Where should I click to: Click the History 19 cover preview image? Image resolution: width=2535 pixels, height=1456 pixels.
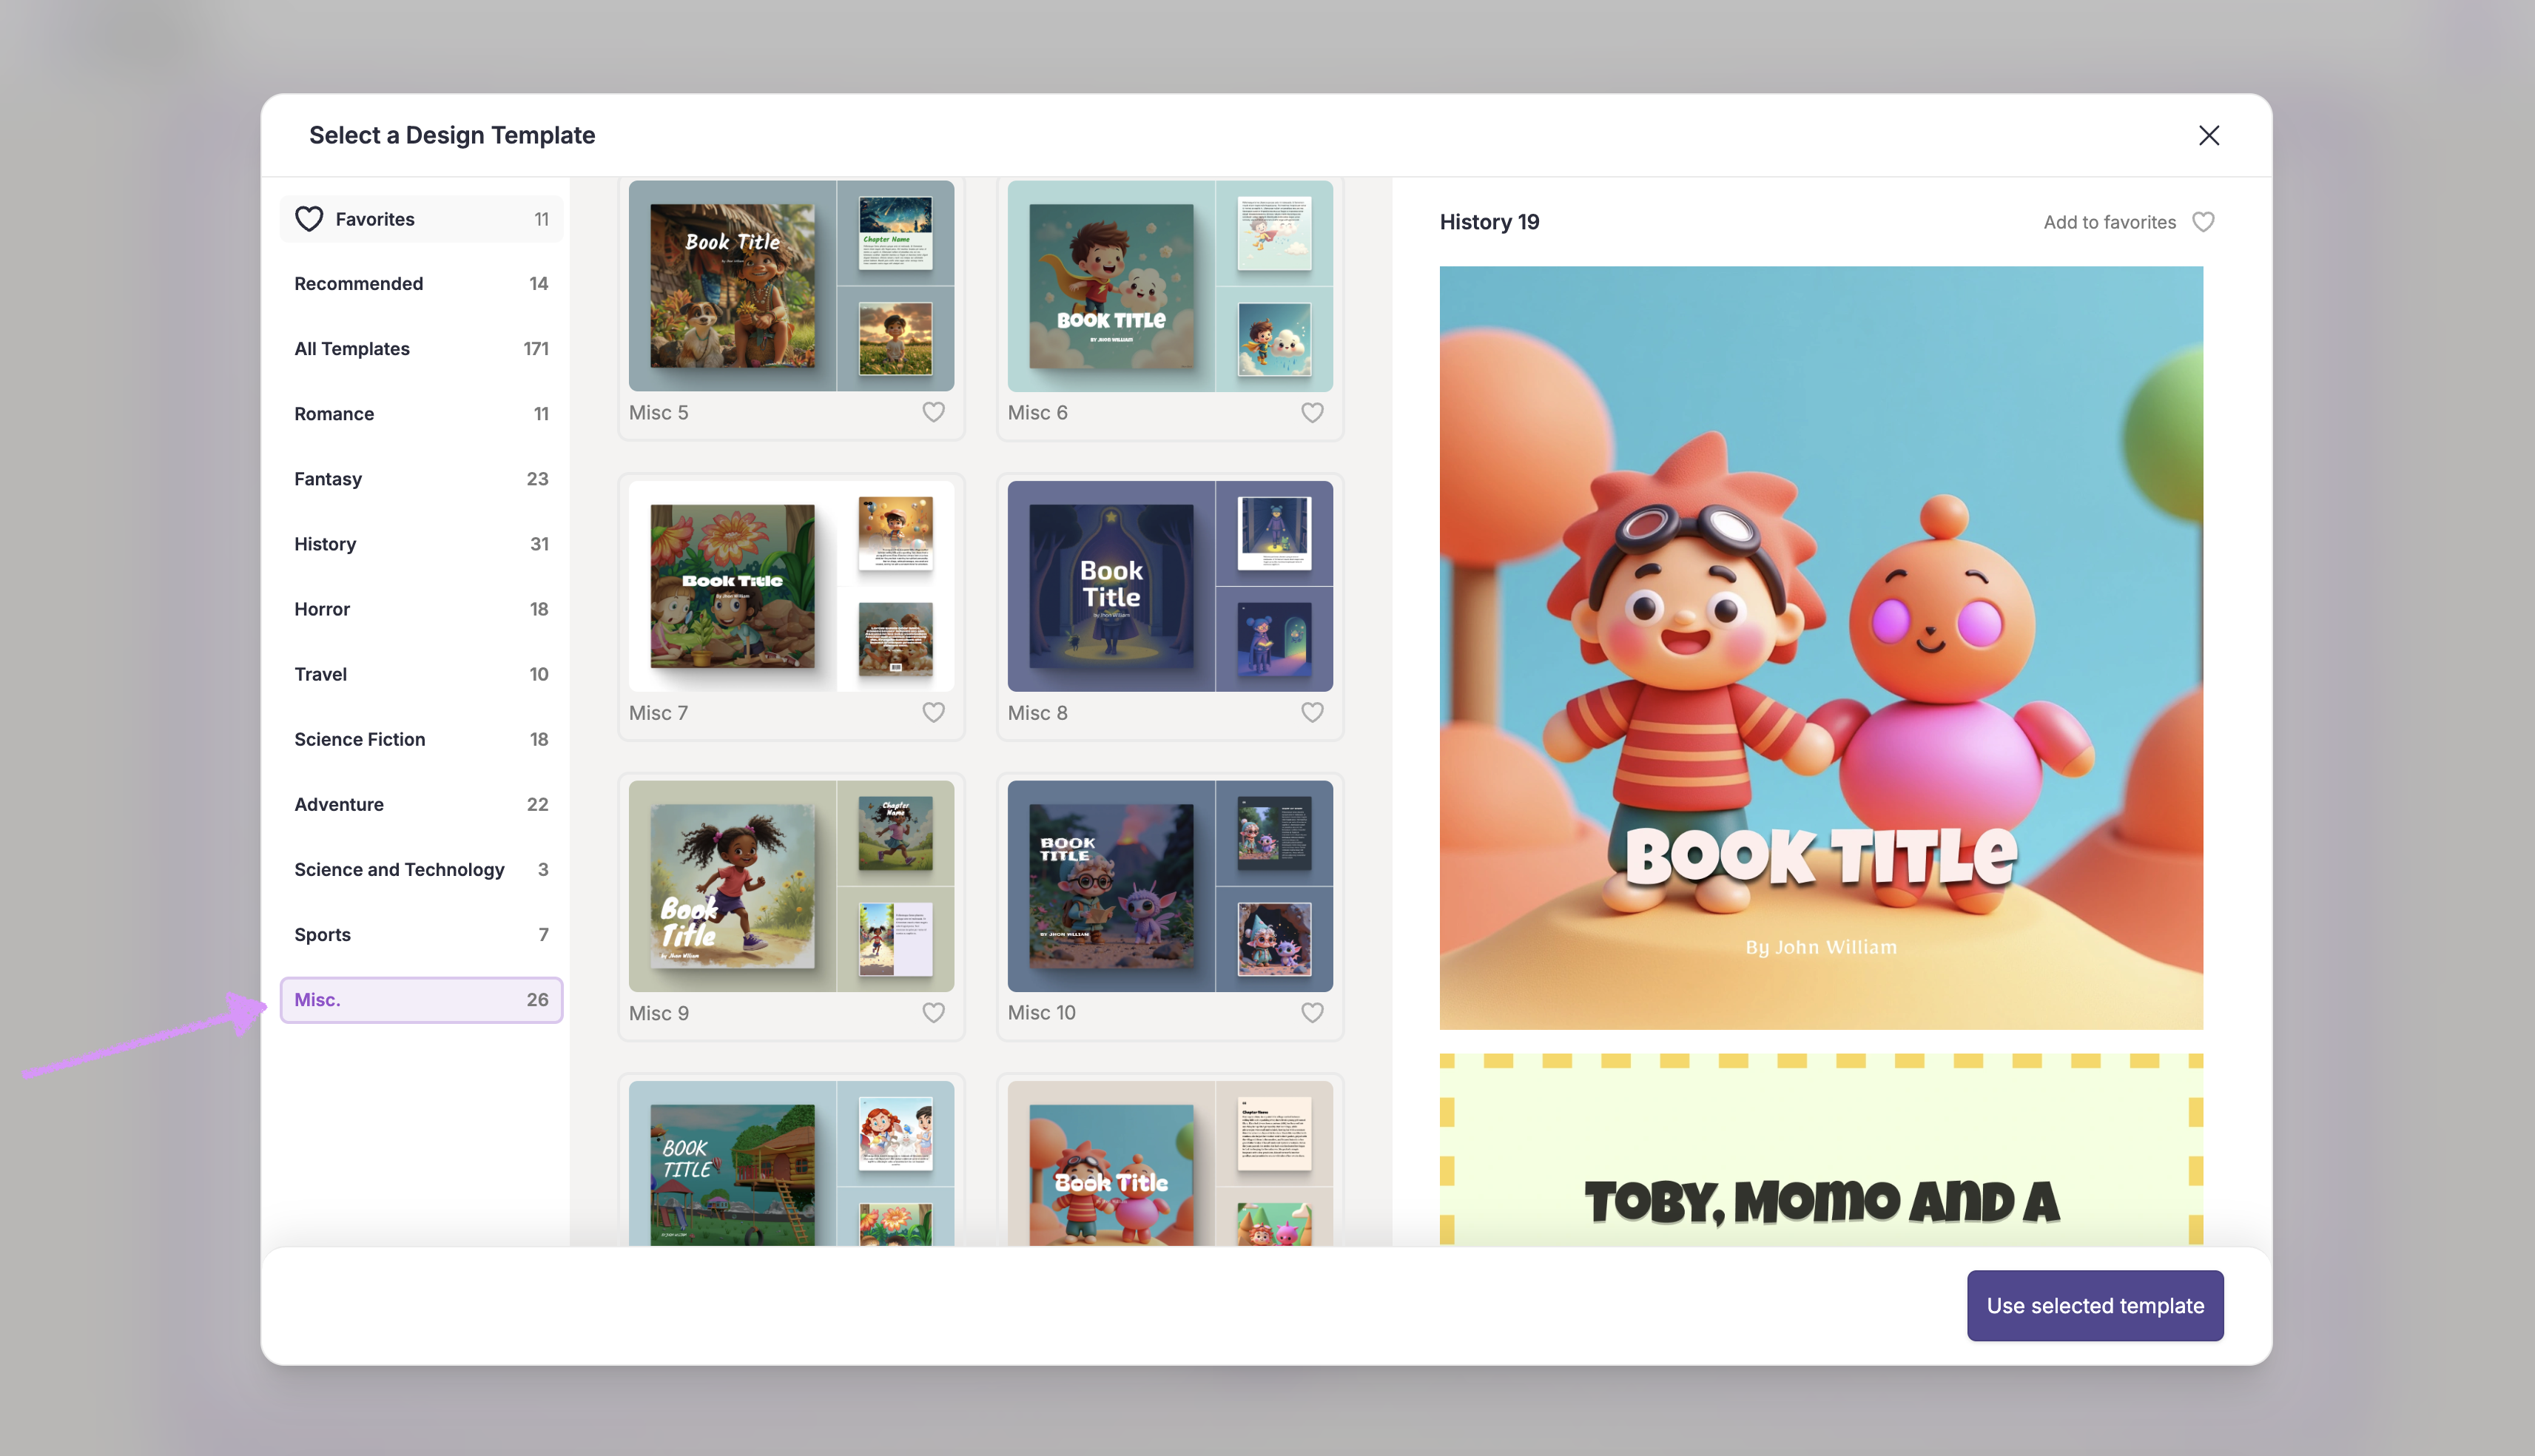pos(1821,647)
